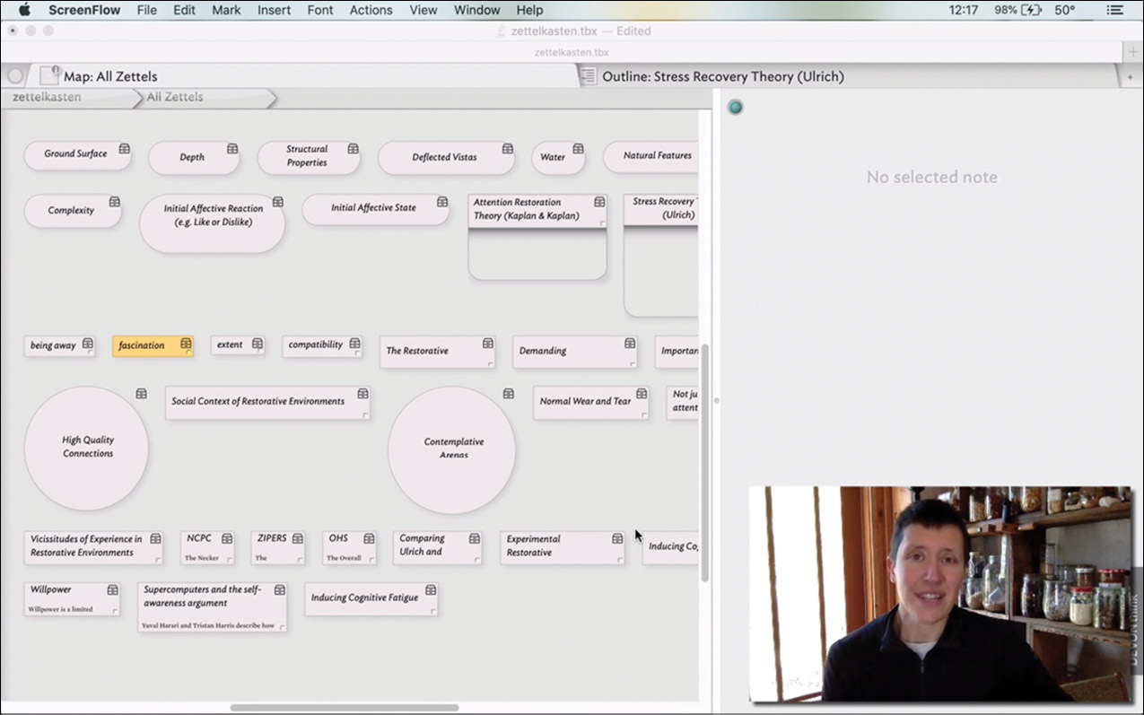Click the horizontal scrollbar below the map
This screenshot has width=1144, height=715.
coord(345,708)
